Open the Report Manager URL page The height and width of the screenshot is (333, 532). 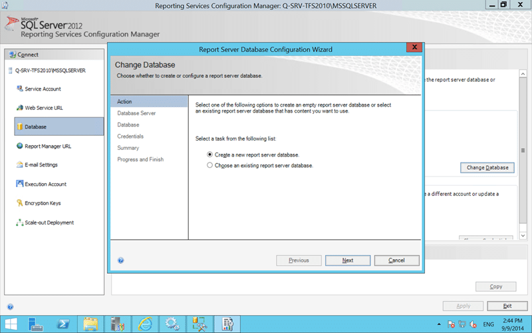pos(48,146)
